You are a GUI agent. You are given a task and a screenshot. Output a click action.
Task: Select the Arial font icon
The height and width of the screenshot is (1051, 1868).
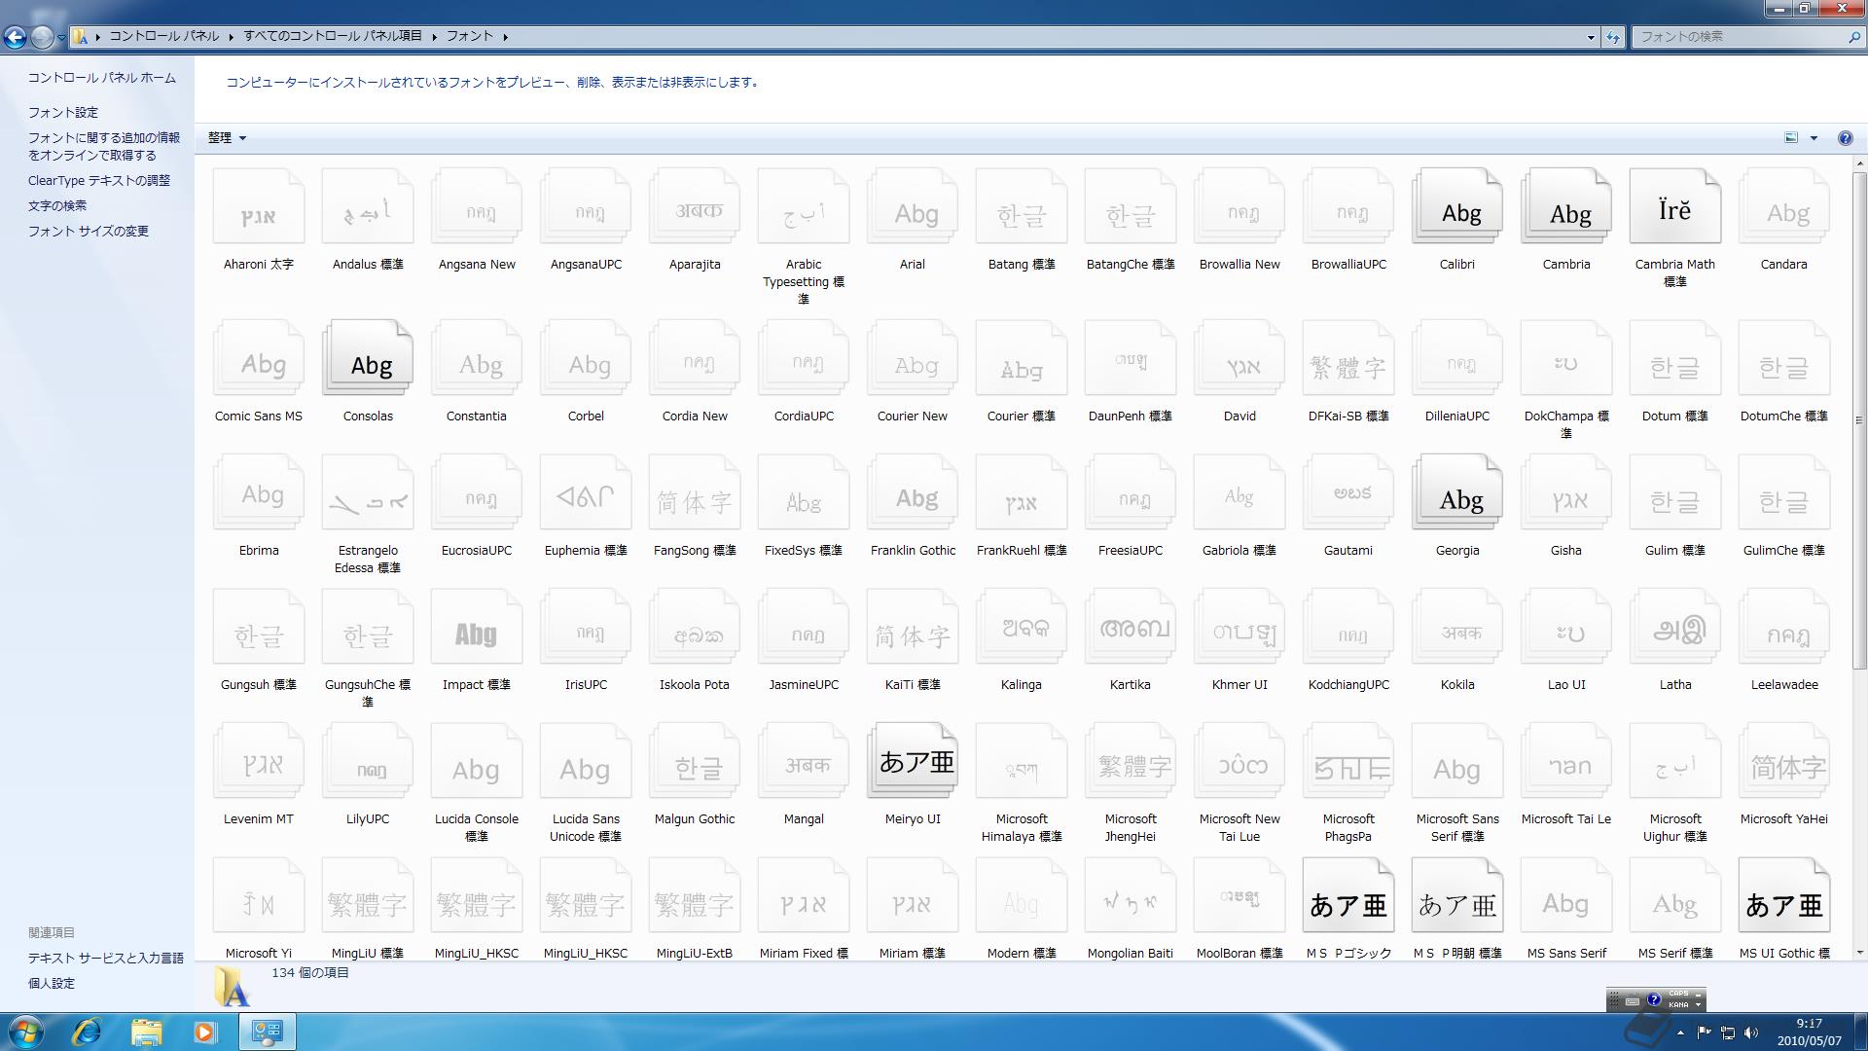coord(913,206)
